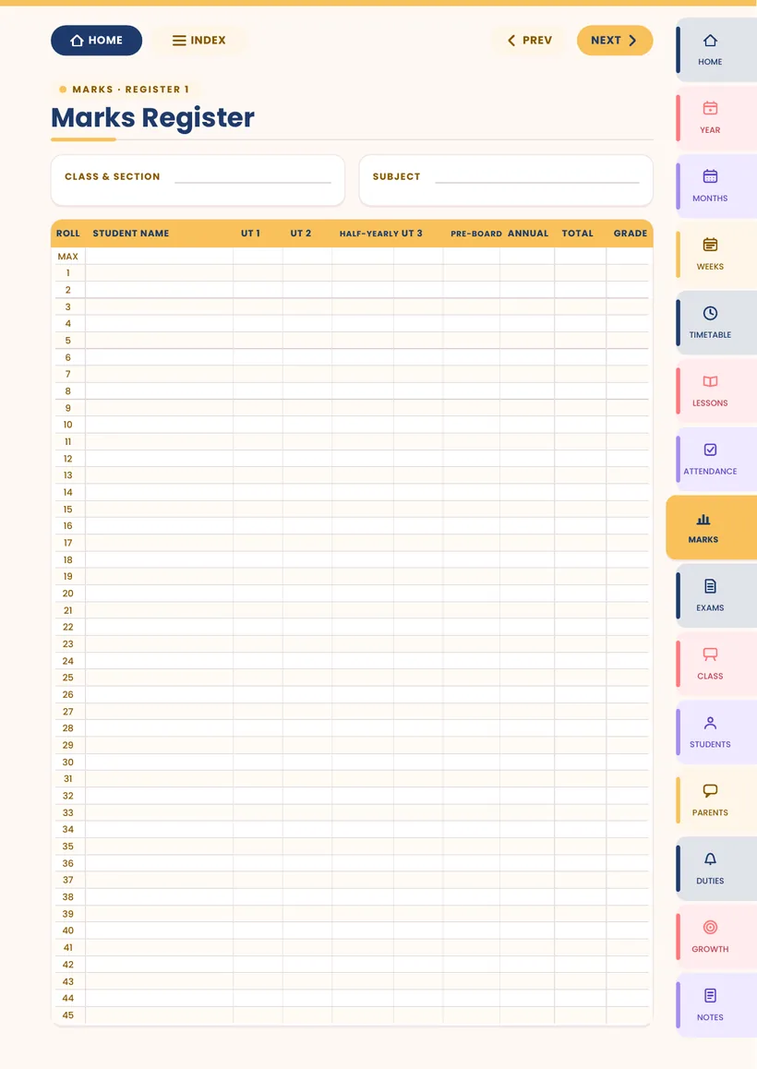Click the Half-Yearly column header
Screen dimensions: 757x1069
[x=369, y=234]
